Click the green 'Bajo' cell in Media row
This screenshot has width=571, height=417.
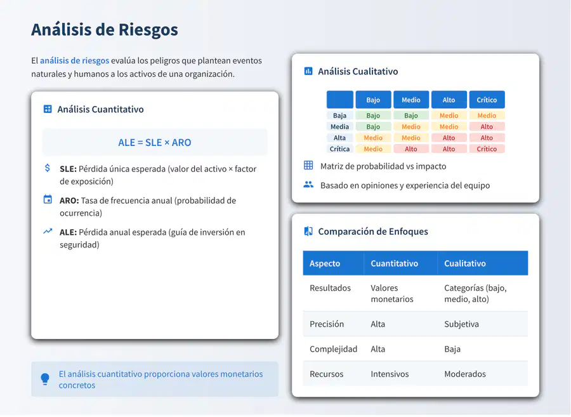(x=373, y=127)
